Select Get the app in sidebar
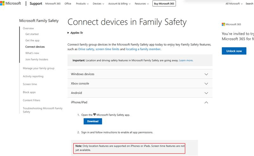 (32, 40)
